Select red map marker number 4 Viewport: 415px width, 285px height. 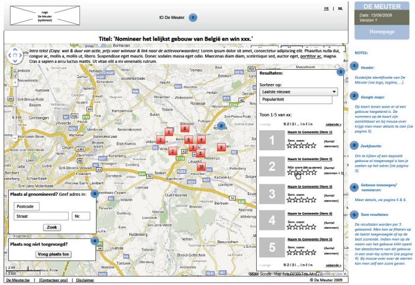(x=201, y=140)
